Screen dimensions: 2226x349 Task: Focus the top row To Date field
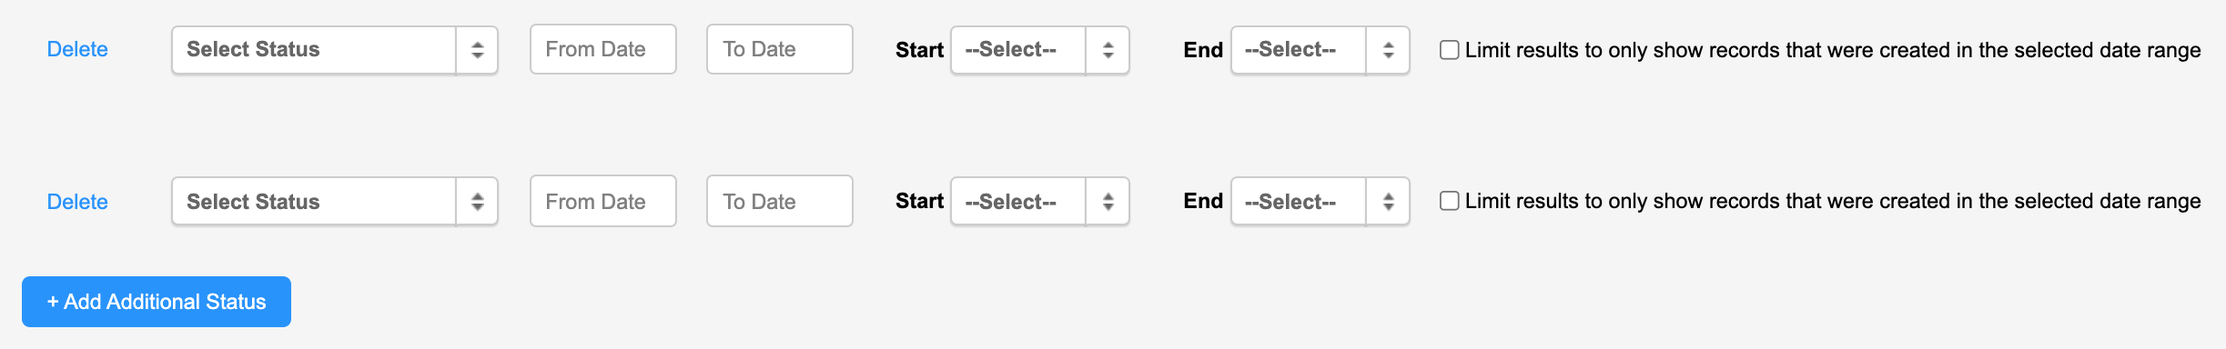[x=780, y=49]
